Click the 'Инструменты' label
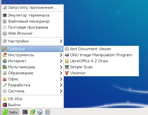148x115 pixels. tap(21, 55)
